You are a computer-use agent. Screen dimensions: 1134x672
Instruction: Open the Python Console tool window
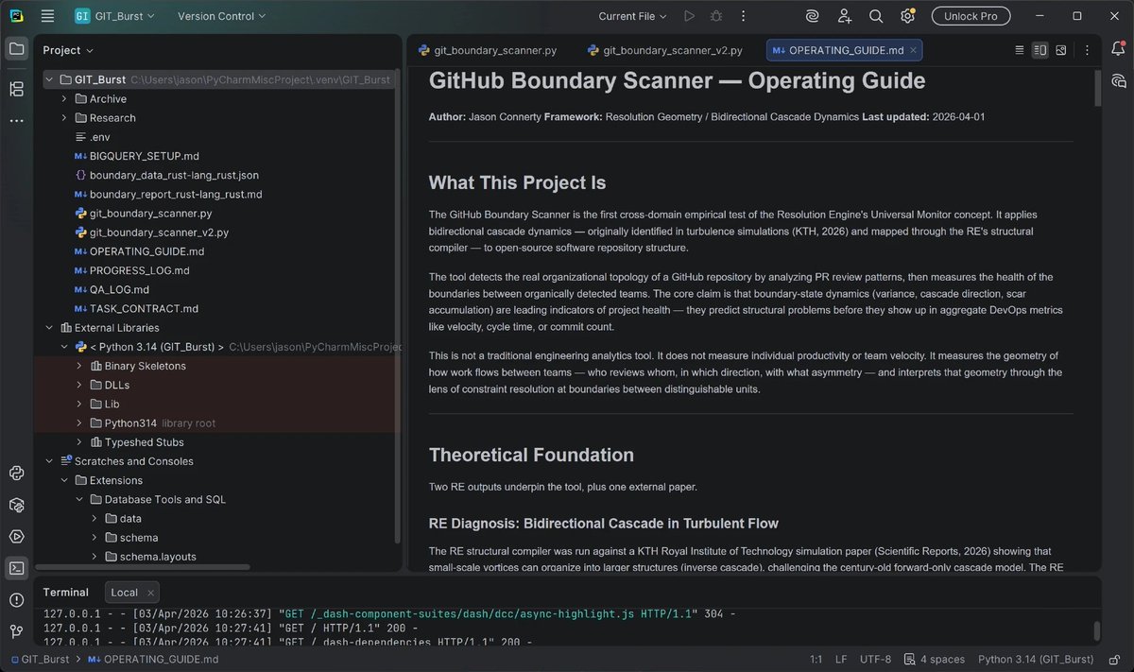point(16,474)
